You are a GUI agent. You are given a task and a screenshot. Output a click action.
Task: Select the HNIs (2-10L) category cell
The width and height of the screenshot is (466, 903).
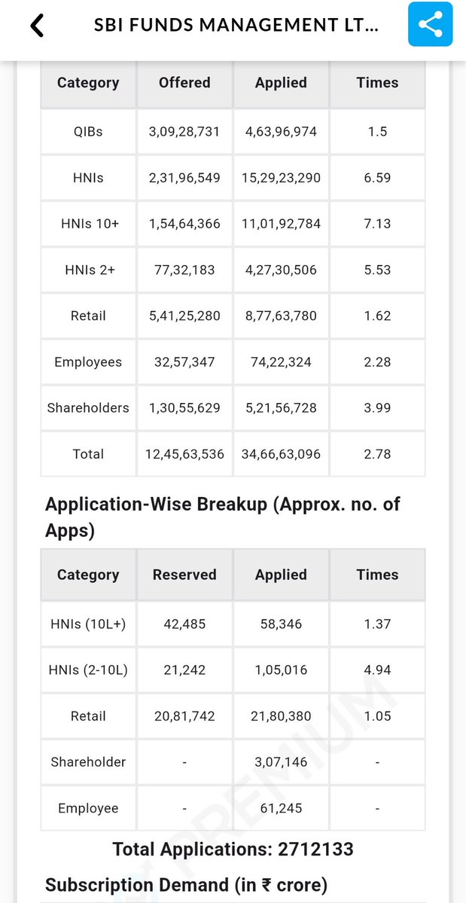(88, 670)
